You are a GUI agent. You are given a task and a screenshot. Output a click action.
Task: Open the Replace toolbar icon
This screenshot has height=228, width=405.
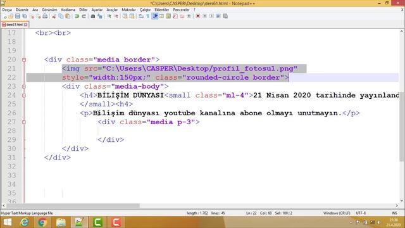(x=100, y=16)
